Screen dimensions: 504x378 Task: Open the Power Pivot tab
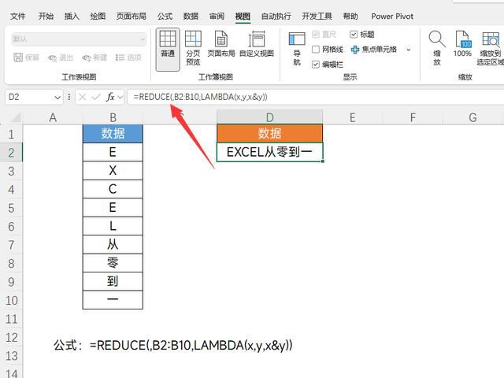click(392, 16)
